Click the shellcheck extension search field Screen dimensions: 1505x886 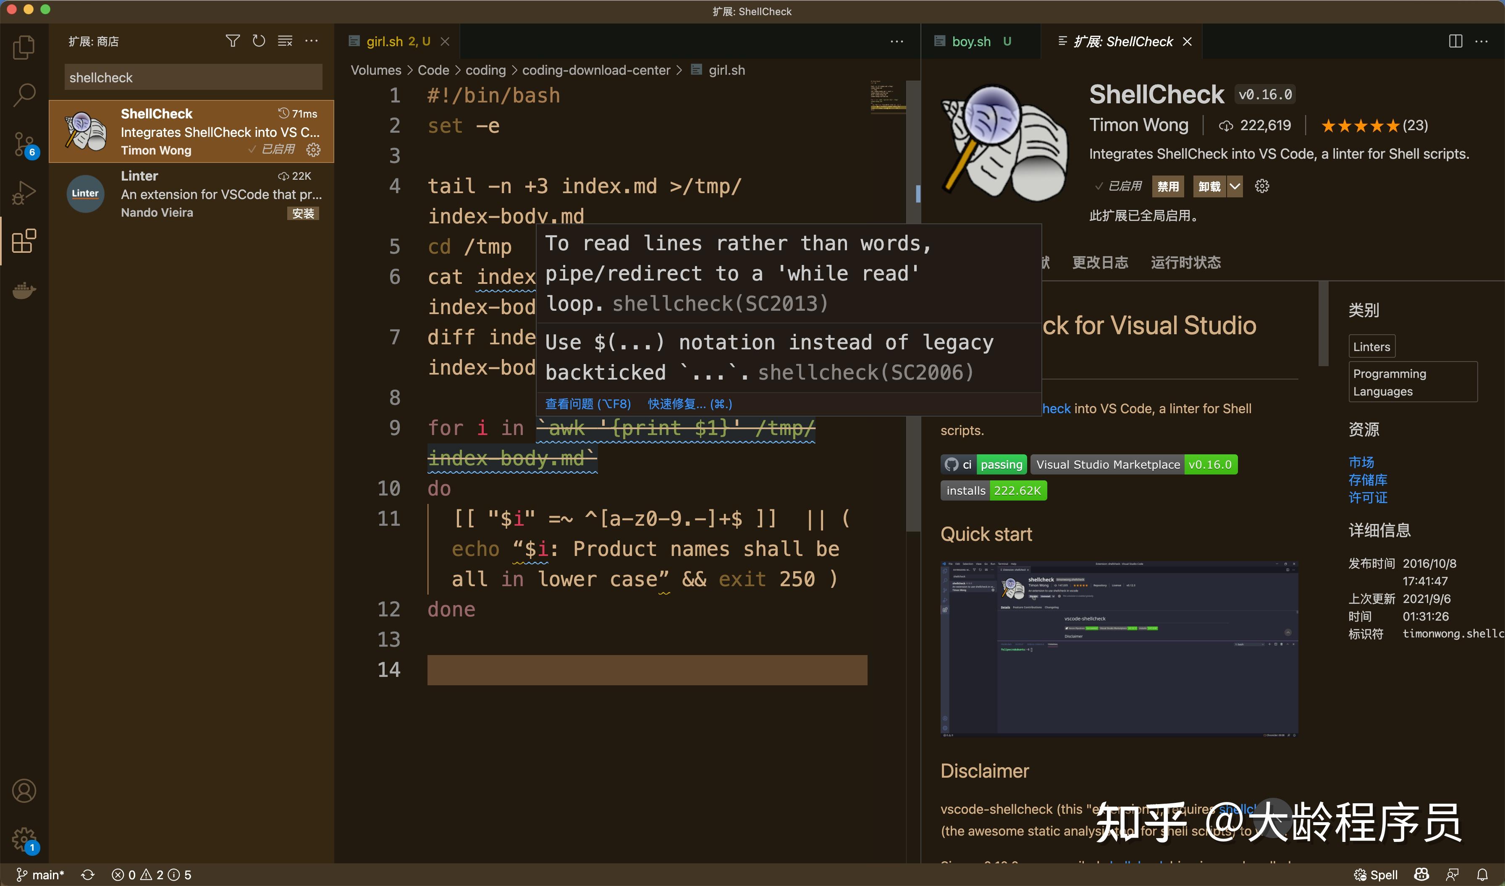tap(193, 78)
